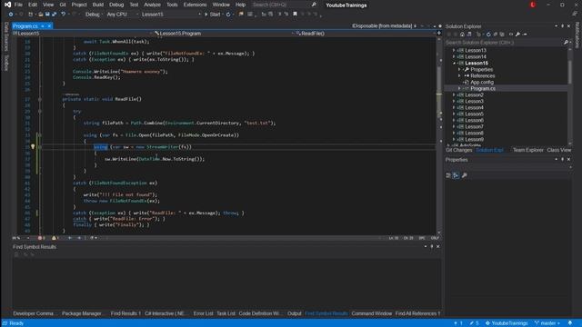This screenshot has width=582, height=327.
Task: Select Program.cs in Solution Explorer
Action: (483, 89)
